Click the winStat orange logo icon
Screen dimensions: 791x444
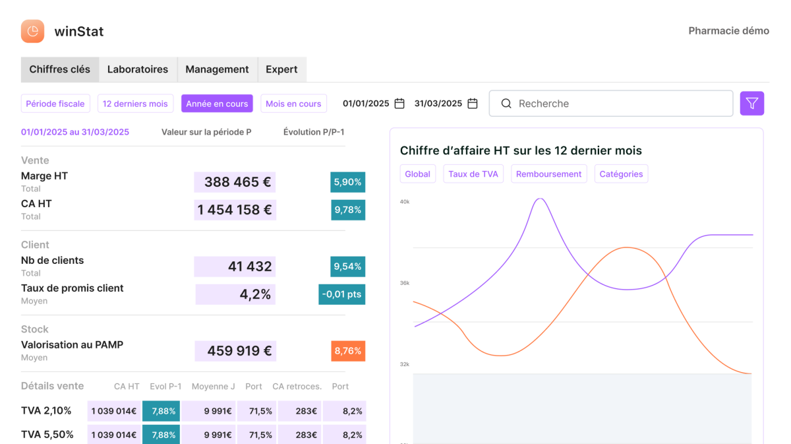click(x=32, y=31)
